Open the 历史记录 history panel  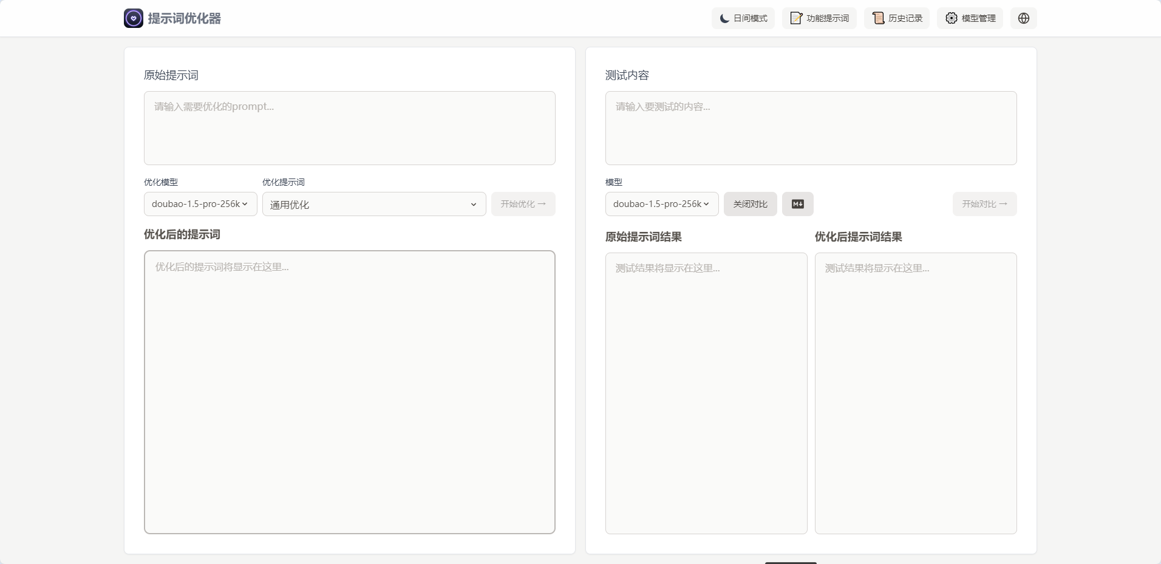click(897, 18)
